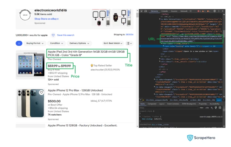This screenshot has width=231, height=147.
Task: Toggle the DevTools device toolbar icon
Action: 146,11
